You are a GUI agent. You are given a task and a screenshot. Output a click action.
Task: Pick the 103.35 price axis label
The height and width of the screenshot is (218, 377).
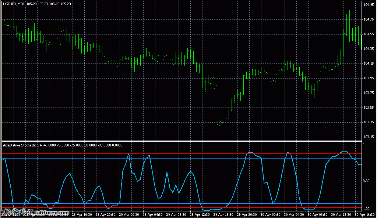click(x=369, y=122)
